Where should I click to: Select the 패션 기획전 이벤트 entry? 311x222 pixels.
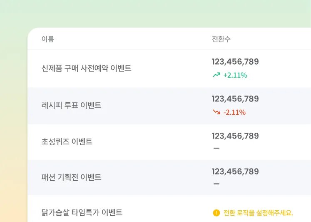click(x=71, y=177)
